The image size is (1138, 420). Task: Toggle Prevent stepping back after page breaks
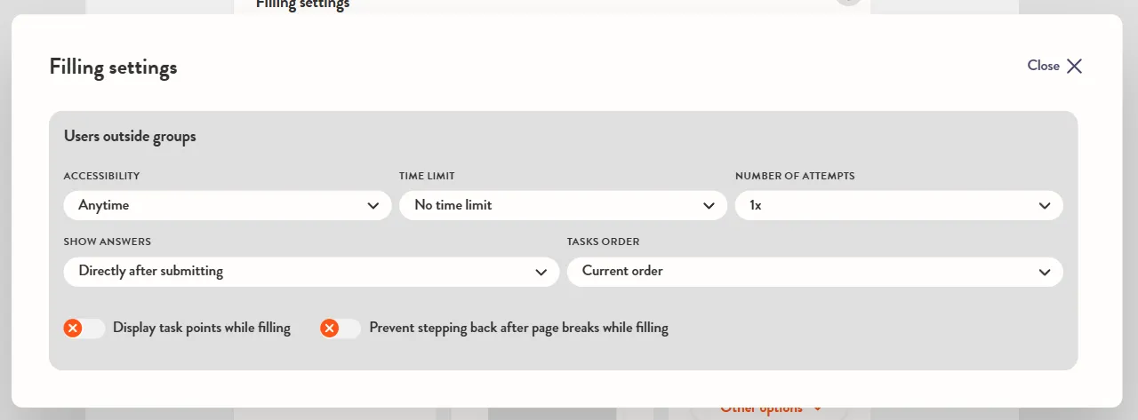(341, 329)
